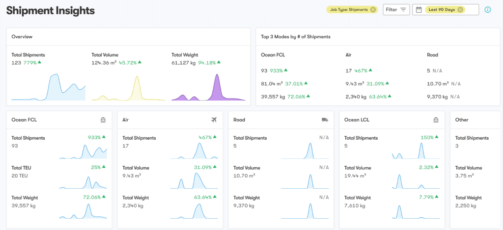
Task: Open the calendar date picker icon
Action: click(419, 10)
